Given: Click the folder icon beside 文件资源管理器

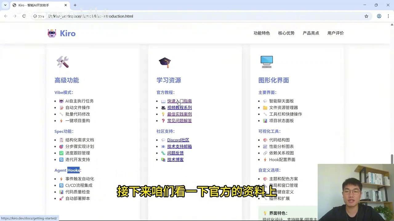Looking at the screenshot, I should 265,108.
